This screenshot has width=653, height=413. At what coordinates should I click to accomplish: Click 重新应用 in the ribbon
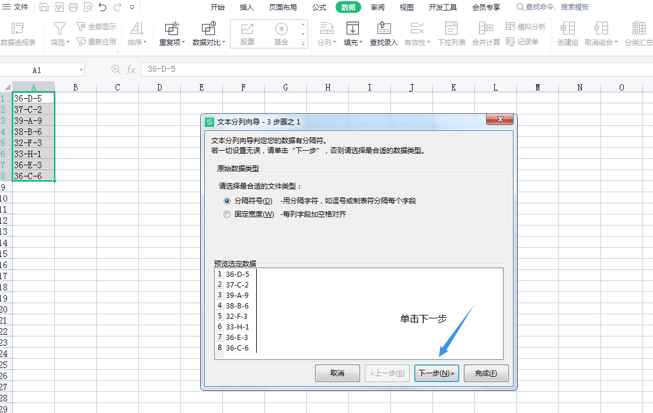pos(96,41)
